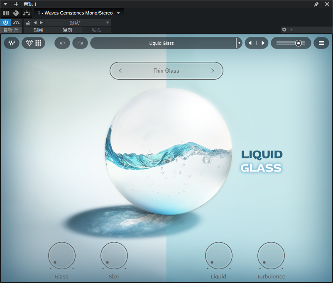This screenshot has height=283, width=333.
Task: Click the Liquid knob
Action: (x=219, y=256)
